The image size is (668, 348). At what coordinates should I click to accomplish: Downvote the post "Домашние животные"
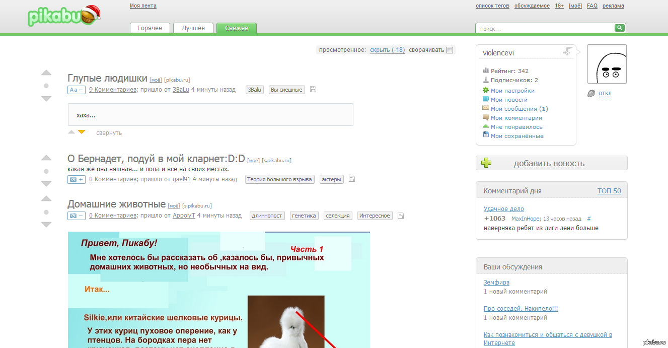46,225
